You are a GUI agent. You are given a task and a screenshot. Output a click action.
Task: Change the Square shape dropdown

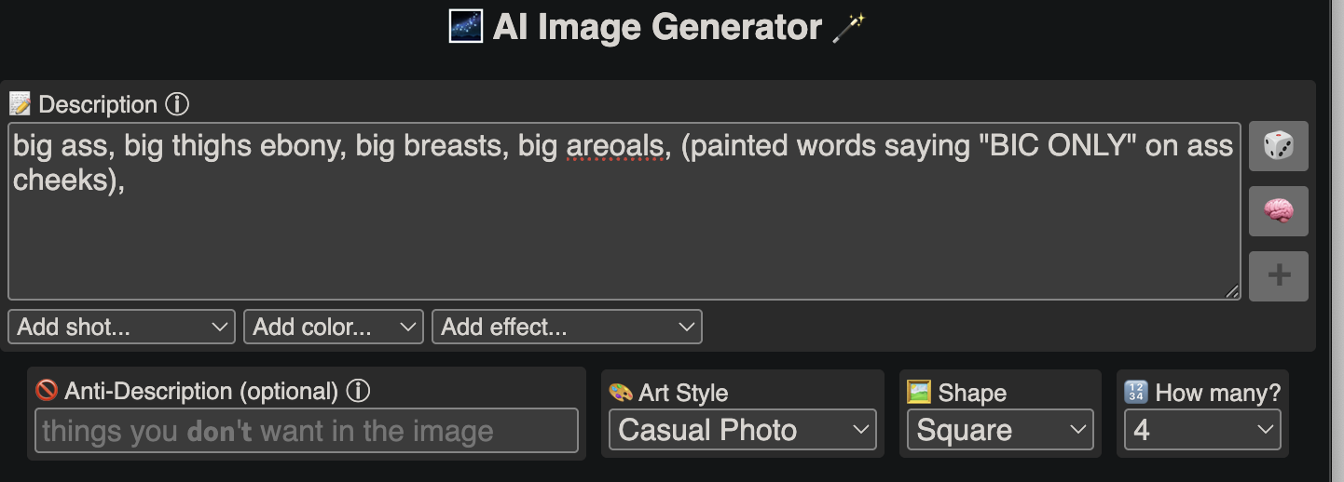click(x=1000, y=430)
